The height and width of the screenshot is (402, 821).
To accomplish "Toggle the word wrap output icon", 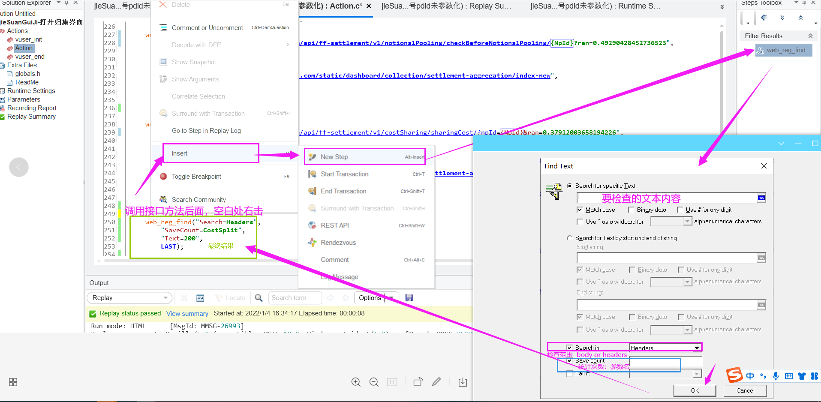I will [x=200, y=298].
